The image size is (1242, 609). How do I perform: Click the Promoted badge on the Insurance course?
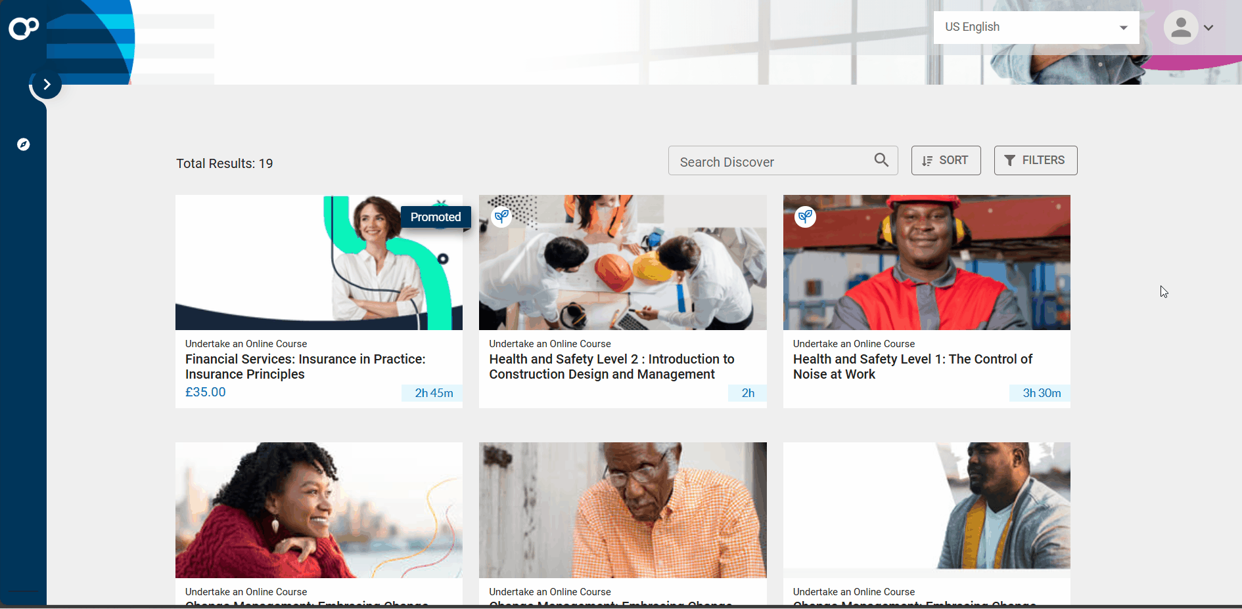click(436, 217)
